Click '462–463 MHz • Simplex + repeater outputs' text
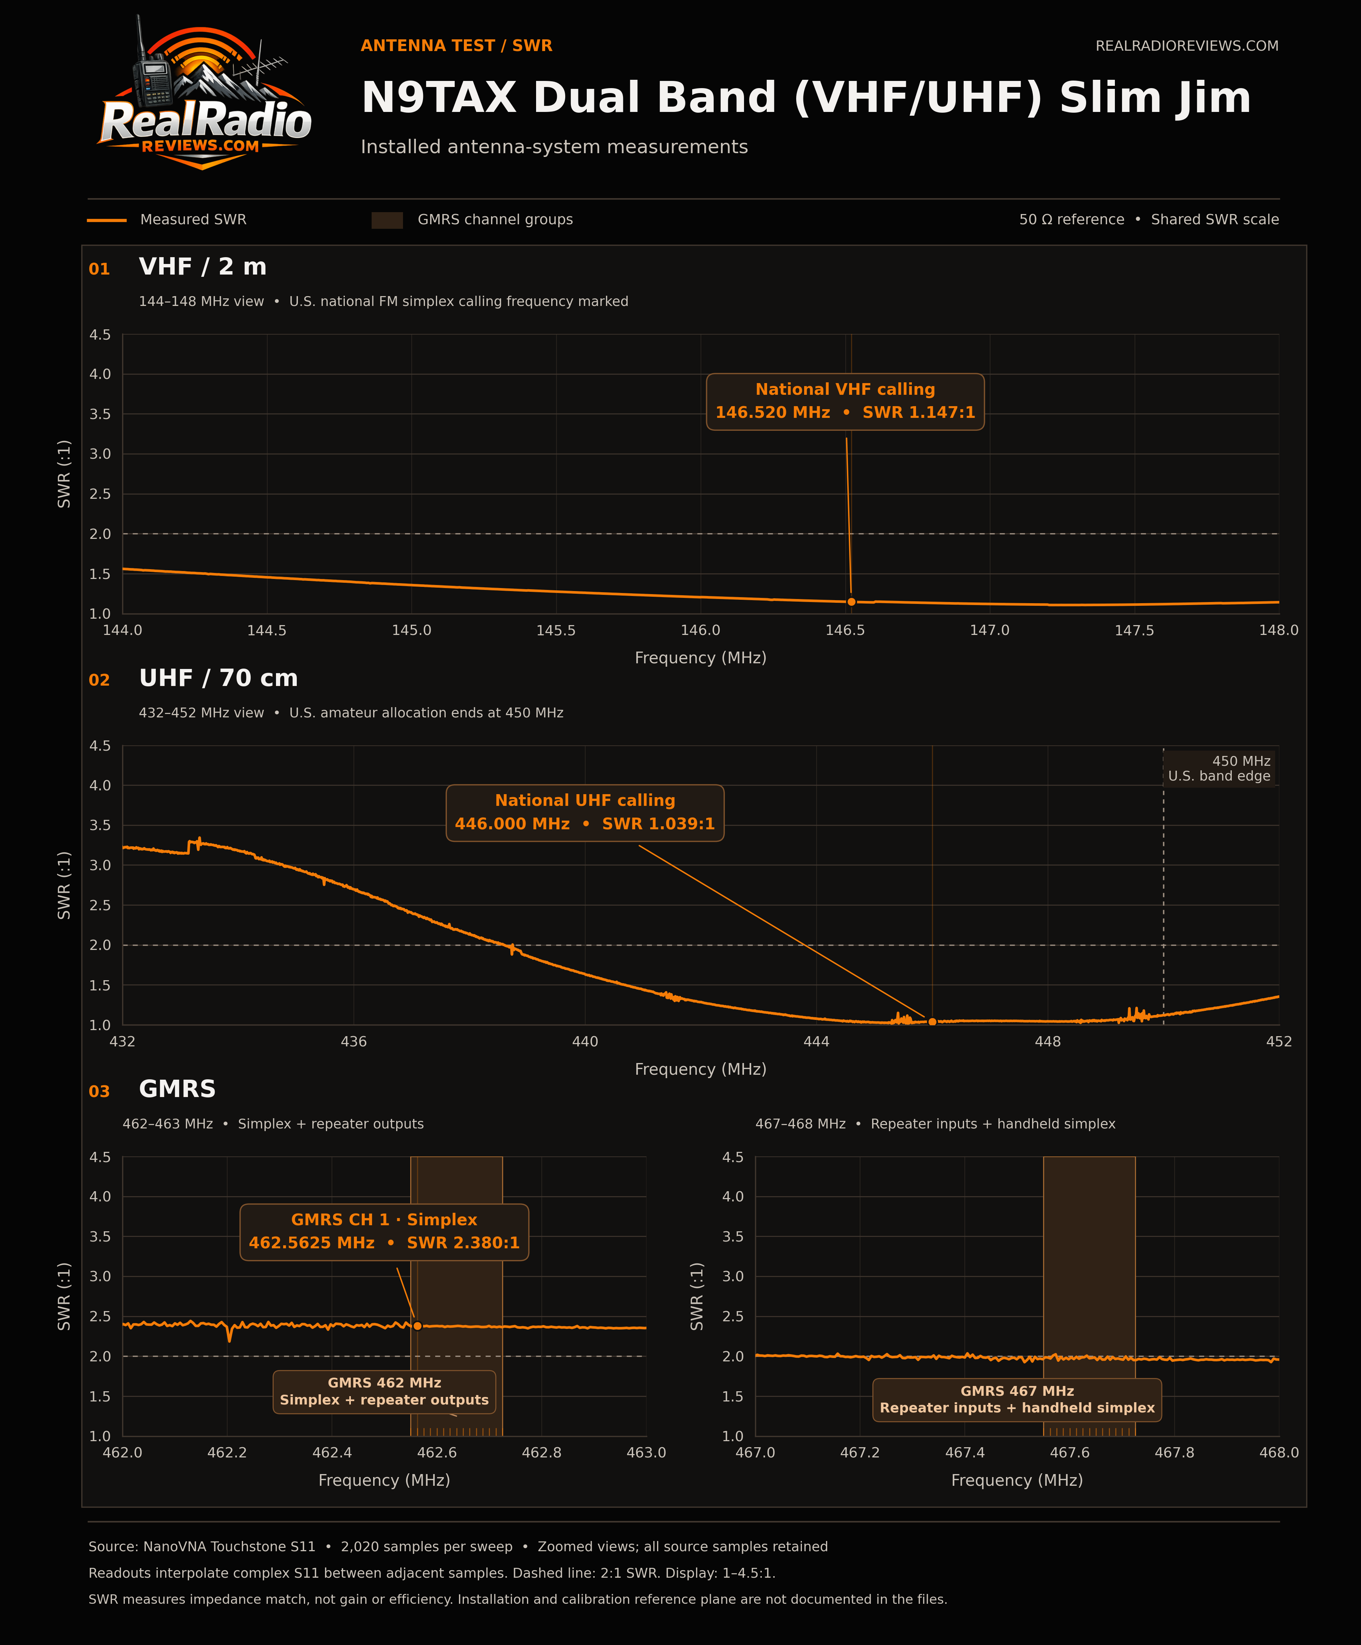1361x1645 pixels. point(273,1124)
